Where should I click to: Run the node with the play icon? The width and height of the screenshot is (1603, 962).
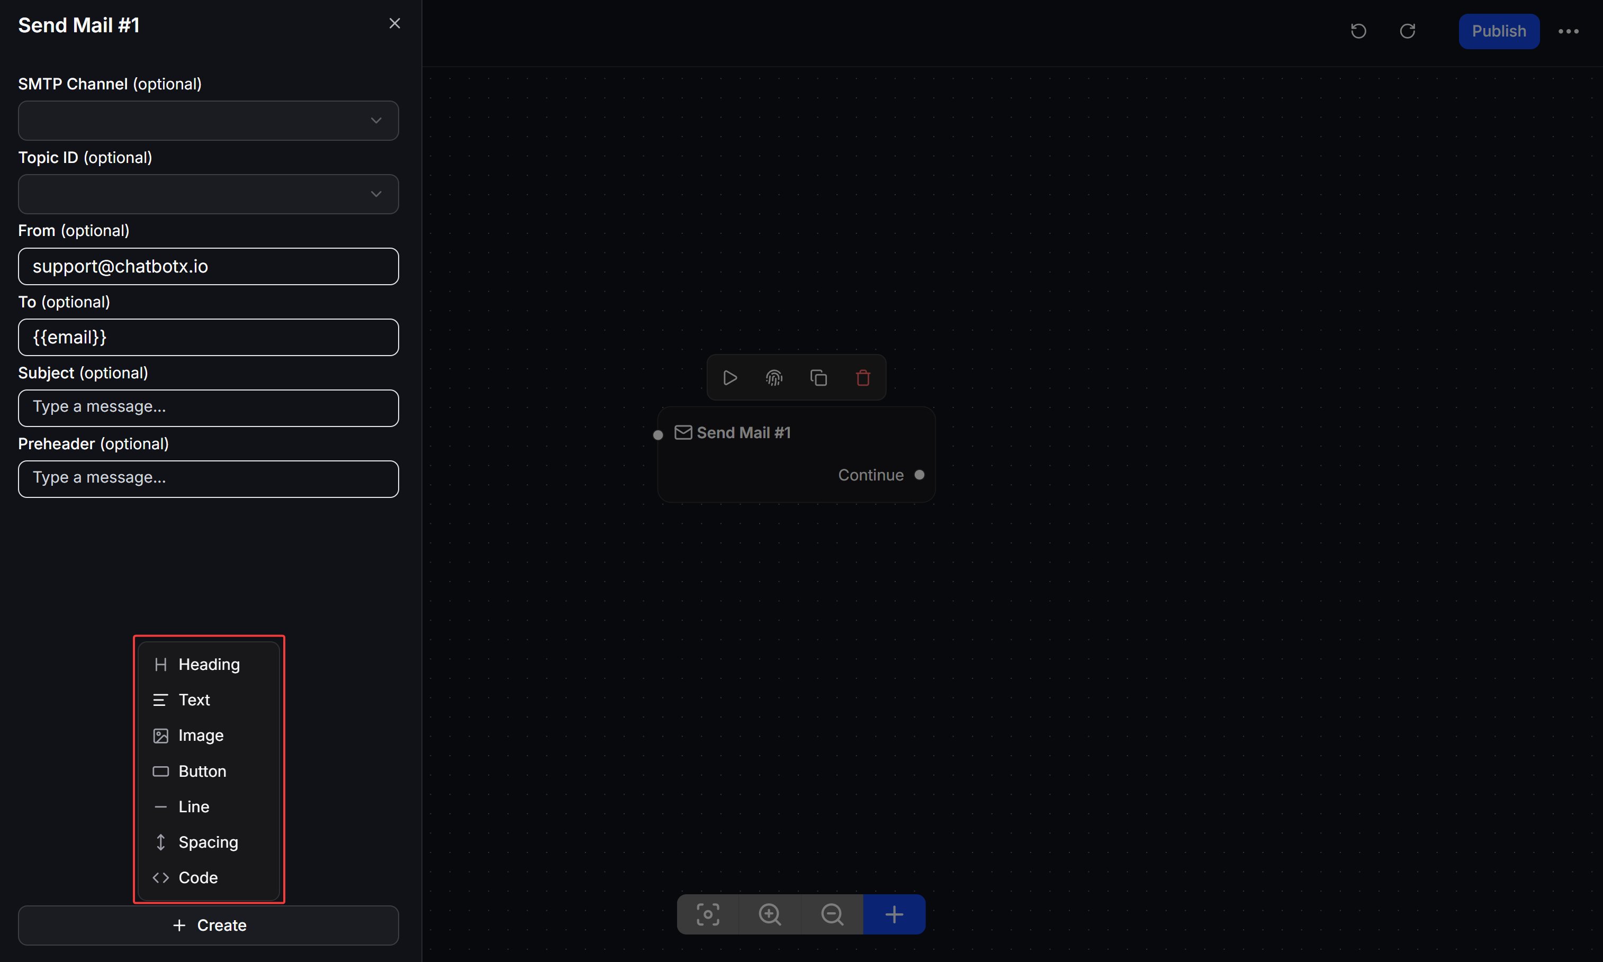tap(730, 378)
